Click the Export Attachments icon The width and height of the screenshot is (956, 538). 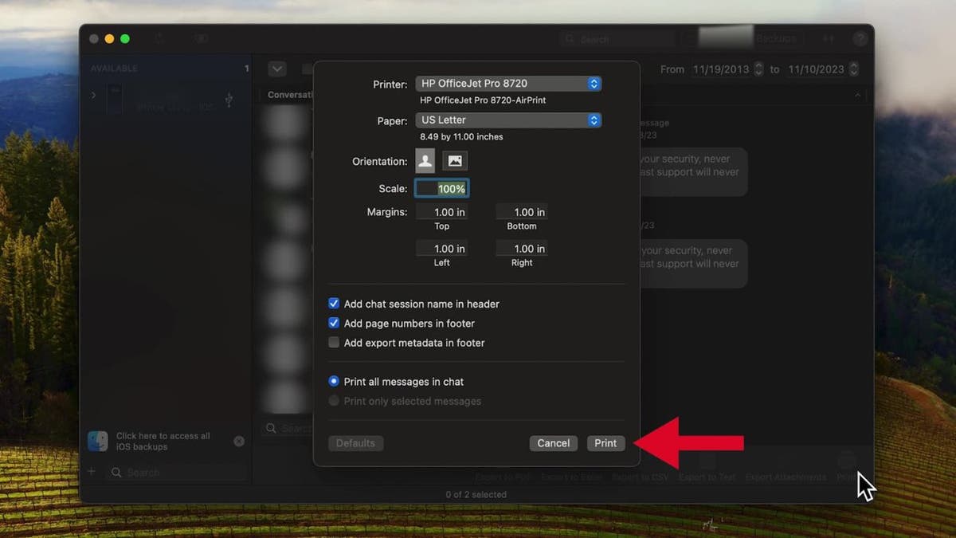pyautogui.click(x=786, y=461)
